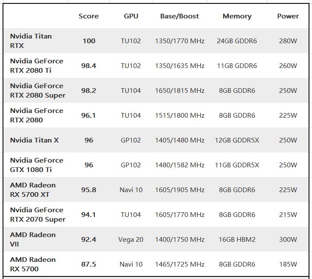
Task: Click the Nvidia GeForce RTX 2080 Super name
Action: pos(38,90)
